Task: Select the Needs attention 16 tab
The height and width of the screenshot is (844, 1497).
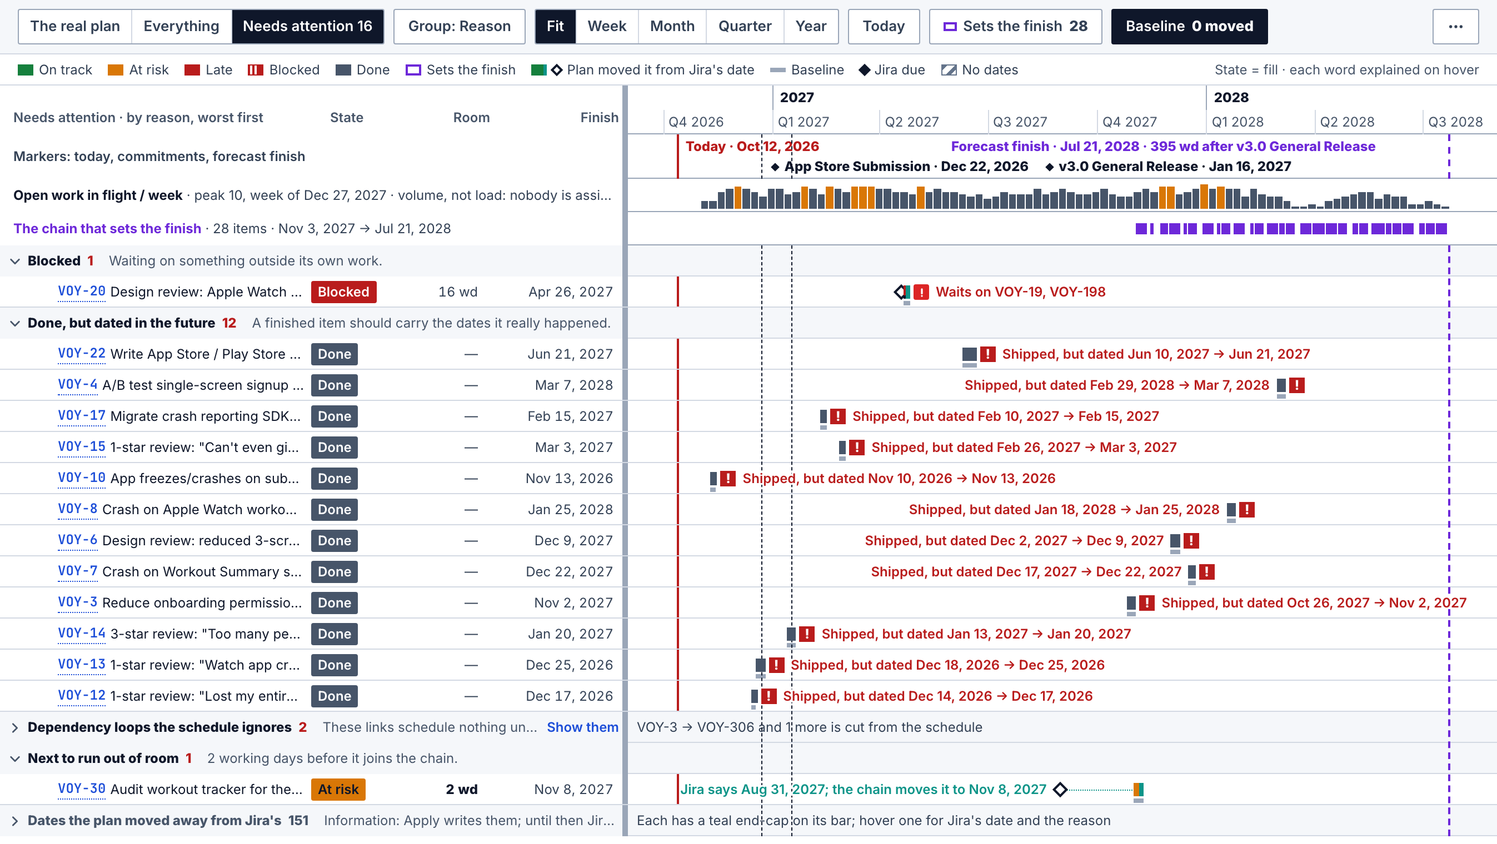Action: coord(307,26)
